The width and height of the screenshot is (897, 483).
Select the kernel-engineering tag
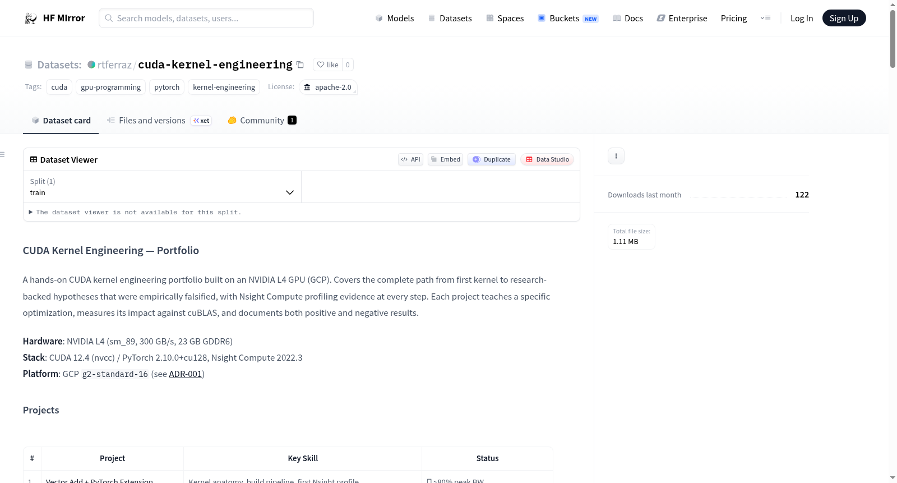(224, 87)
